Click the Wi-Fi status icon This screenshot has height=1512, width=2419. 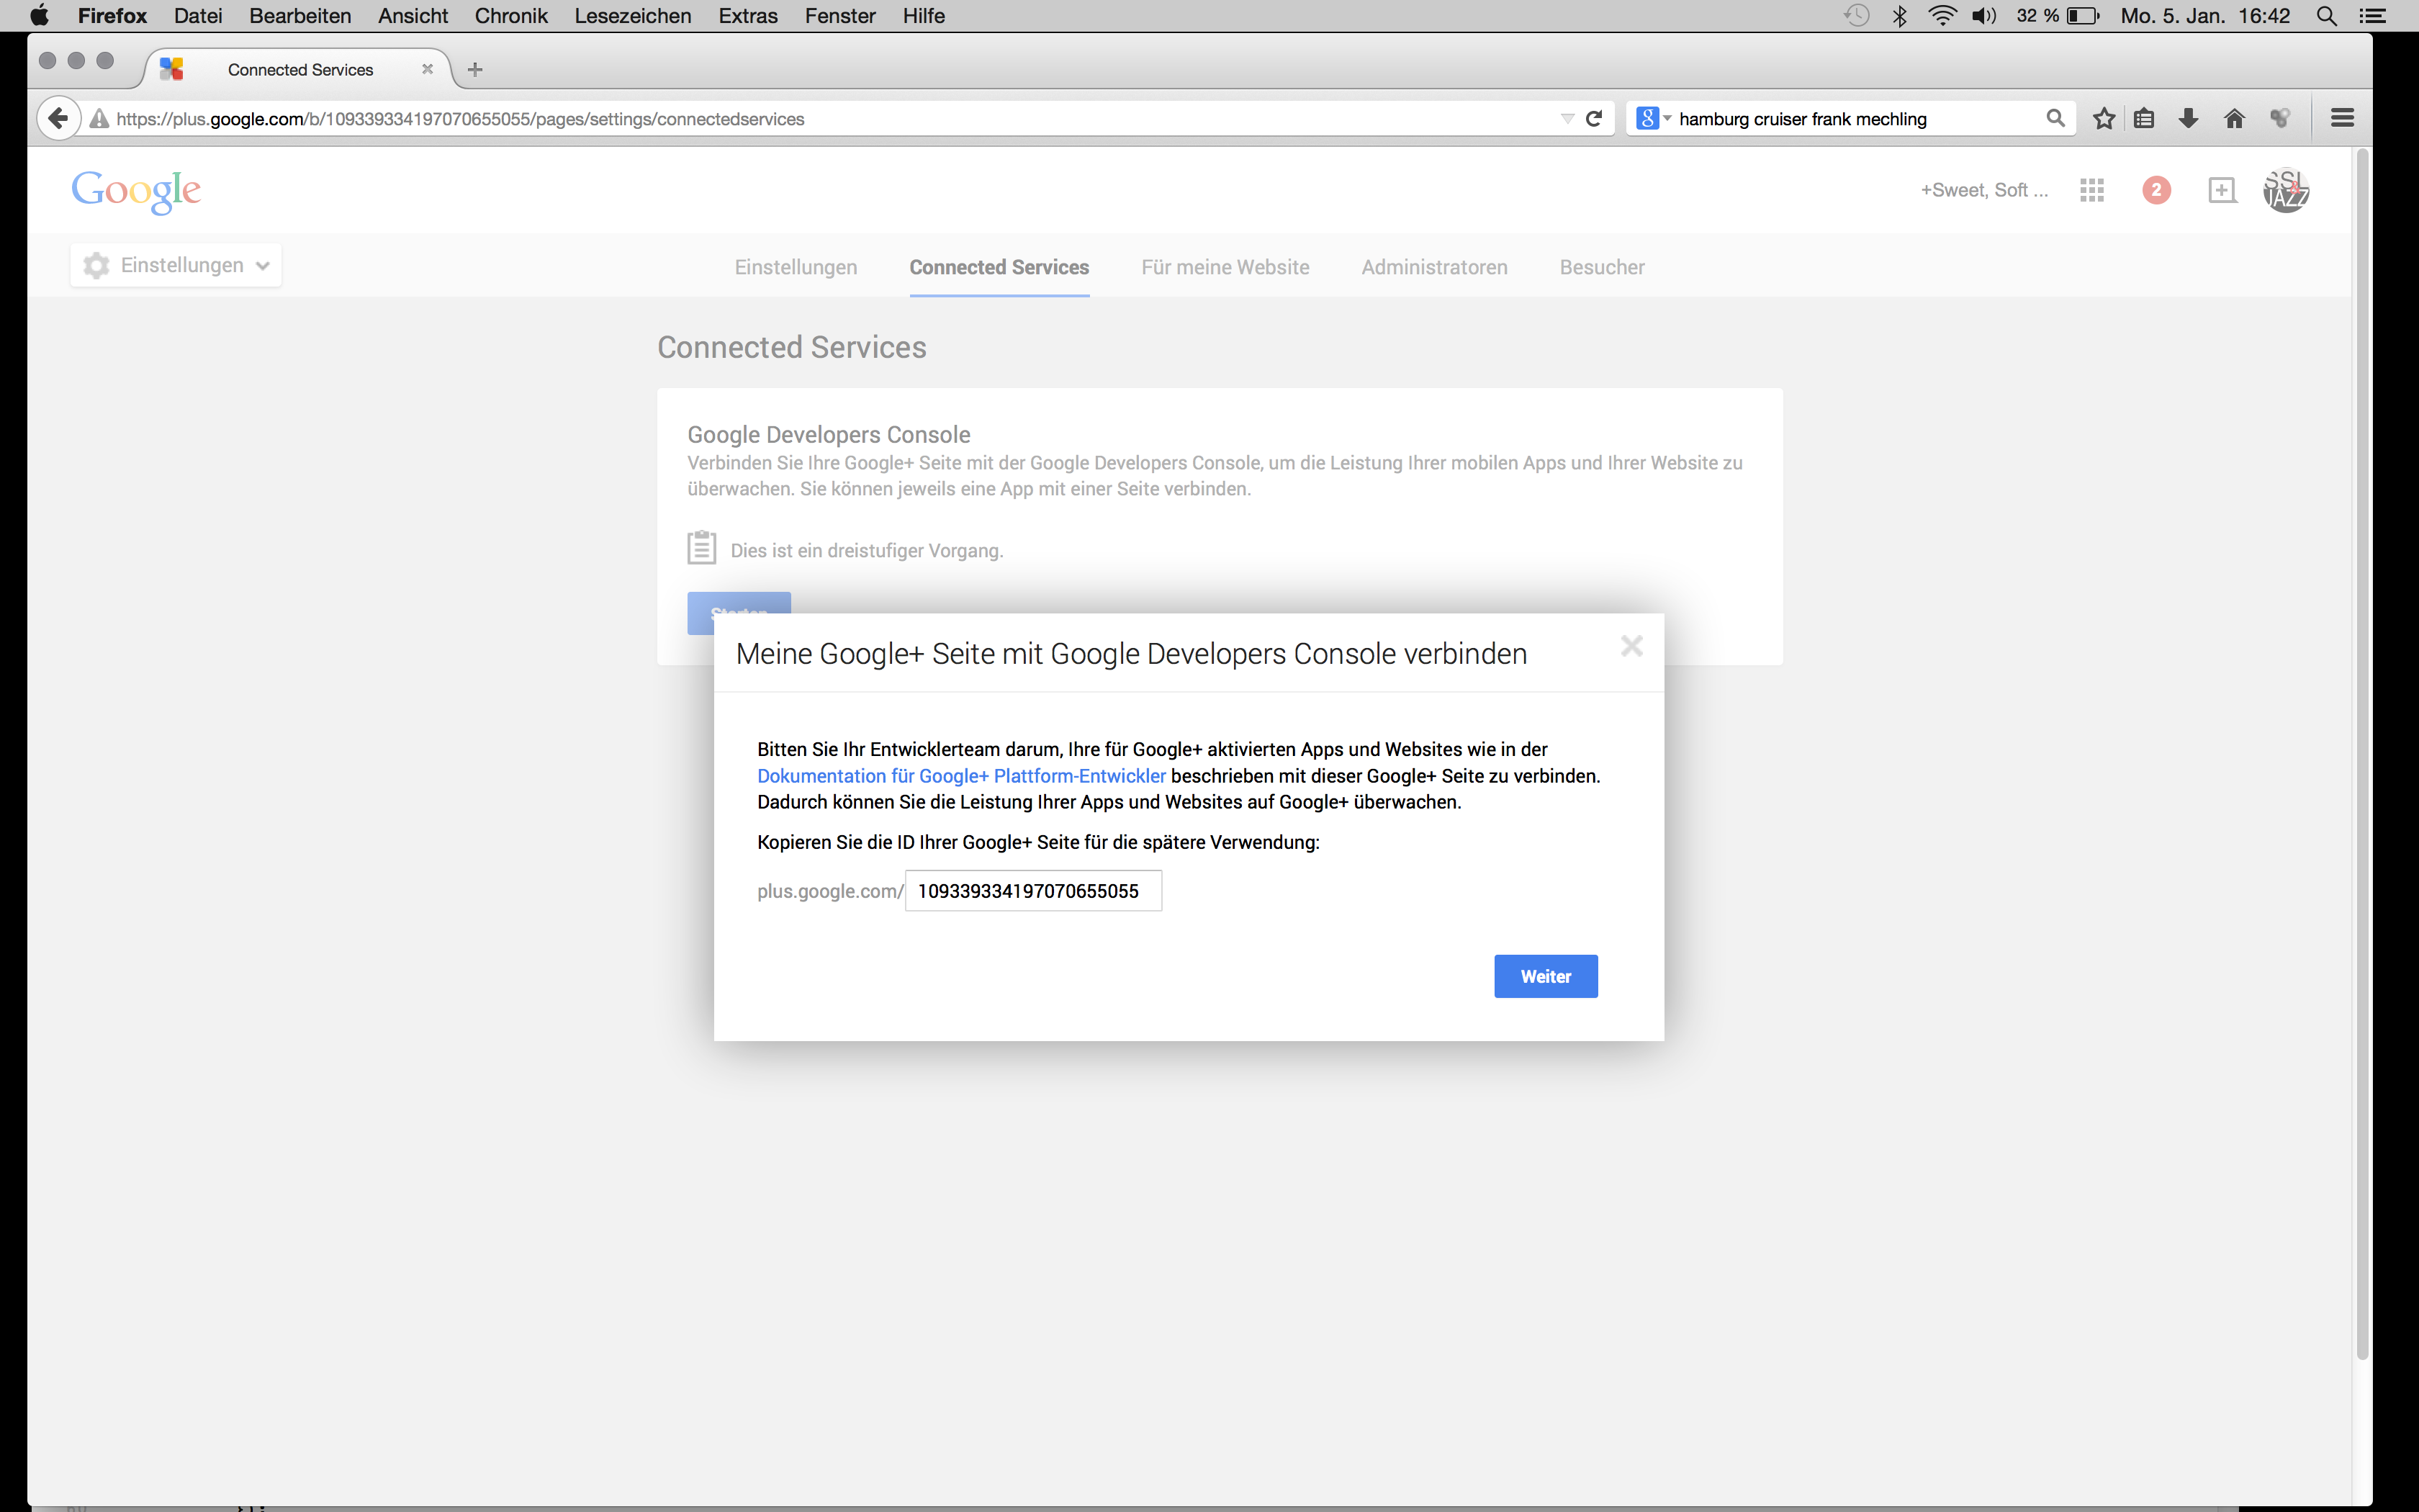point(1941,15)
